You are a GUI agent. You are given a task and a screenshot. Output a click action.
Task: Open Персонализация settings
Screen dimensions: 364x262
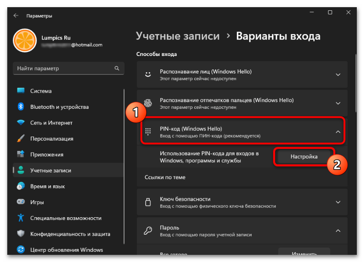(52, 139)
